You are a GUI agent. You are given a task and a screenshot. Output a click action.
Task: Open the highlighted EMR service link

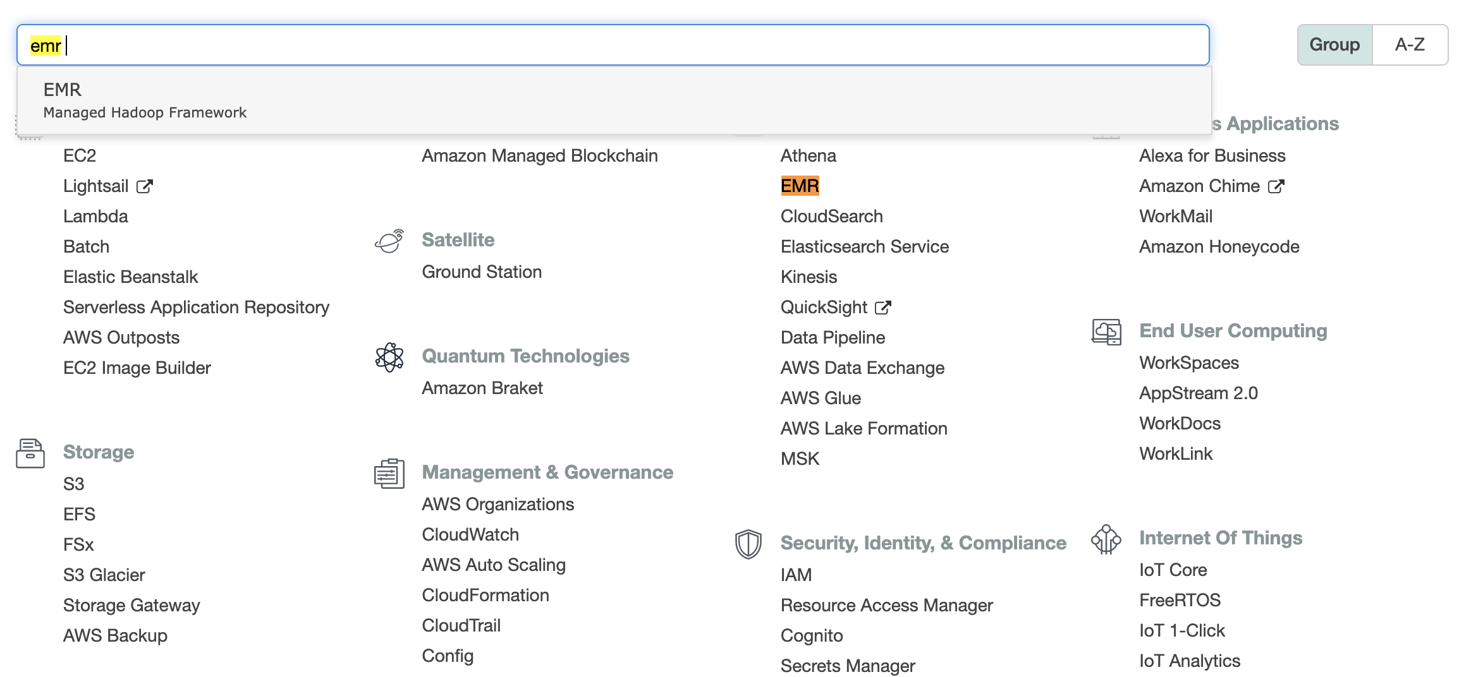(x=800, y=186)
